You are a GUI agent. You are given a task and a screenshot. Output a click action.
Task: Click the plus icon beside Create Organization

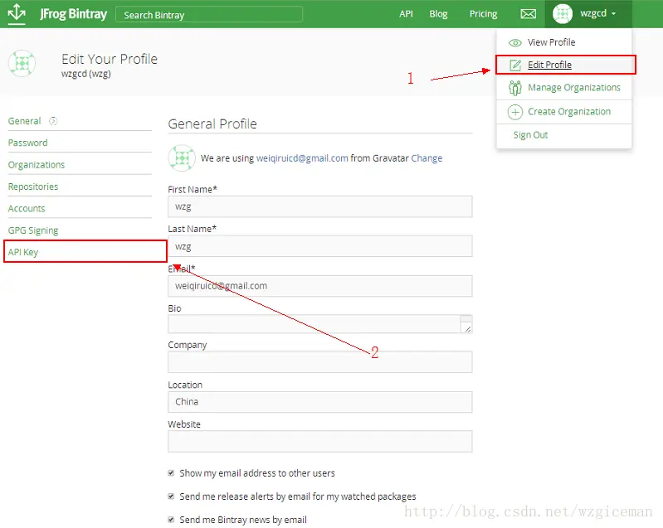pyautogui.click(x=515, y=112)
